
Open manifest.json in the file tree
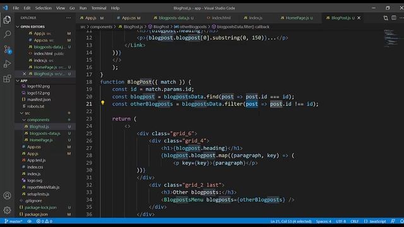39,100
